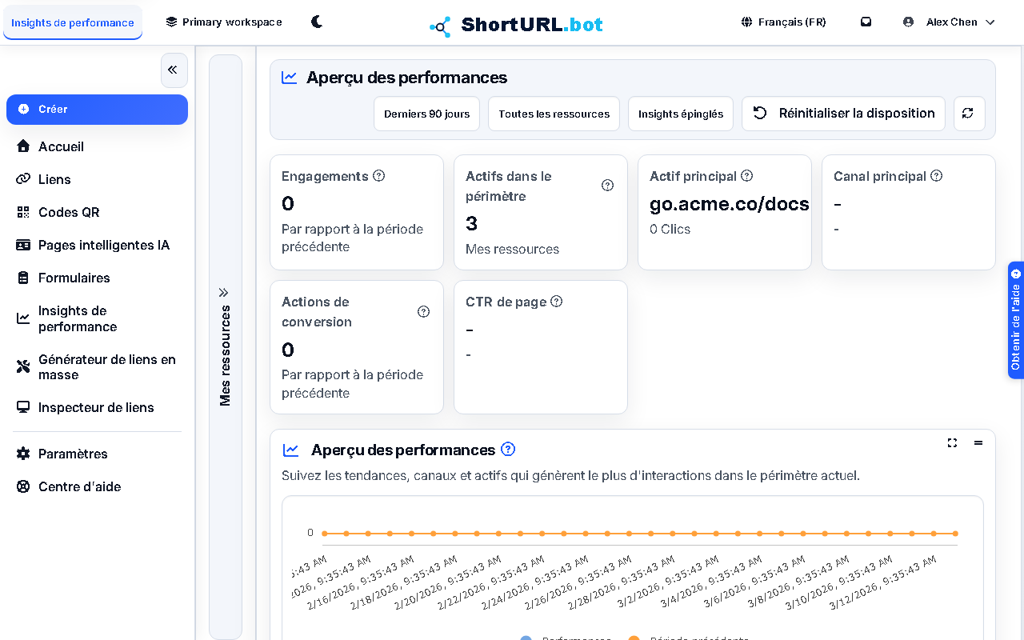This screenshot has width=1024, height=640.
Task: Expand the Mes ressources side panel
Action: pyautogui.click(x=225, y=347)
